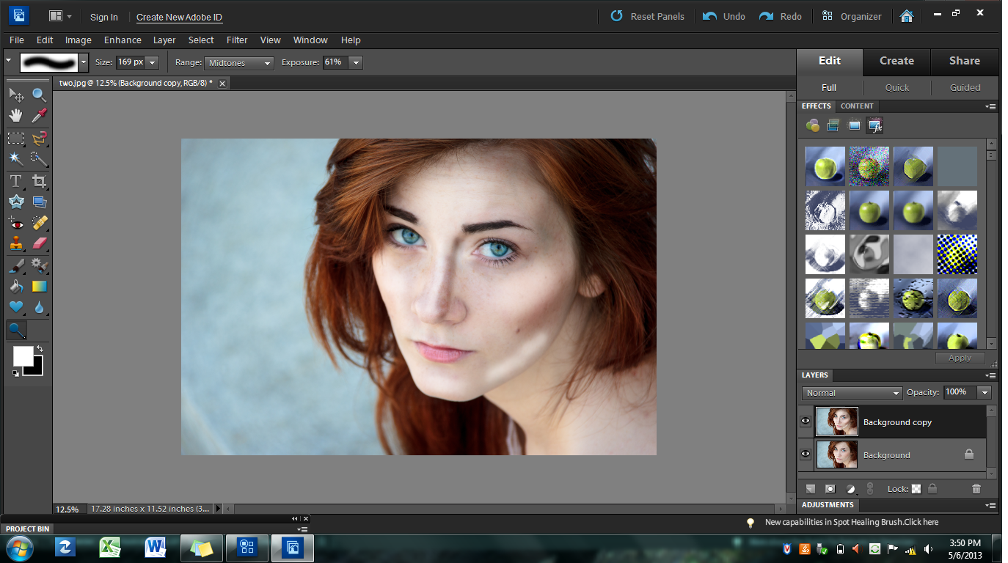Show Filters in Effects panel
This screenshot has width=1008, height=563.
coord(812,125)
